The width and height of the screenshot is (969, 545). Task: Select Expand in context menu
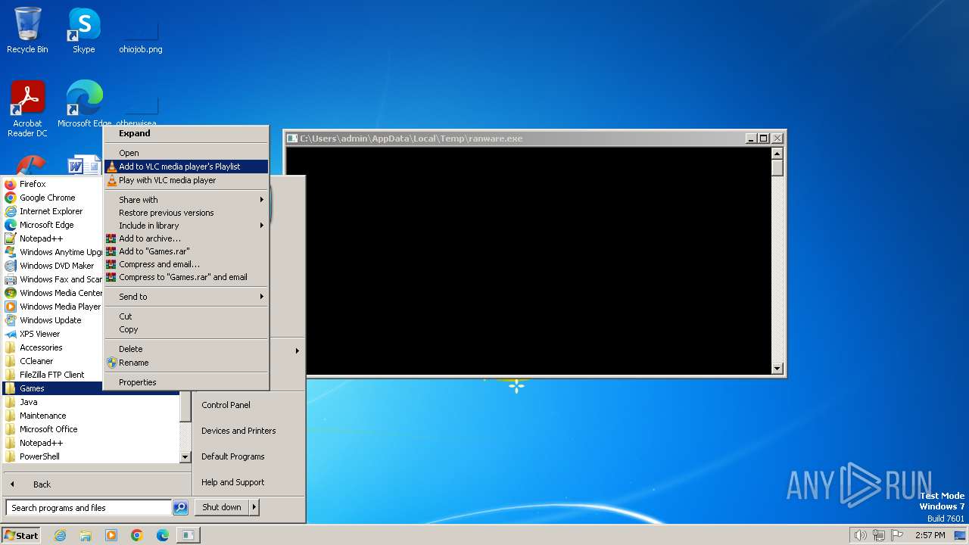point(186,133)
